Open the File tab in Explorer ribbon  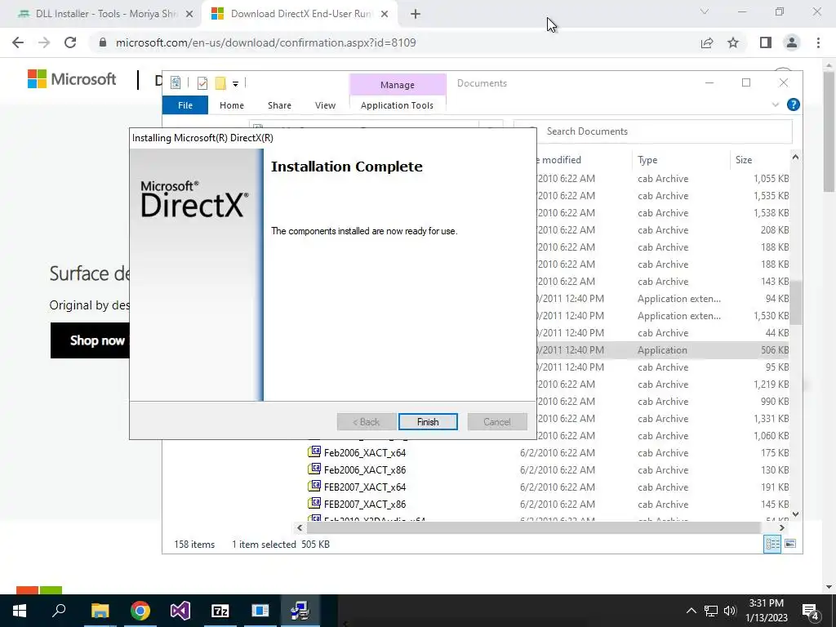point(185,105)
